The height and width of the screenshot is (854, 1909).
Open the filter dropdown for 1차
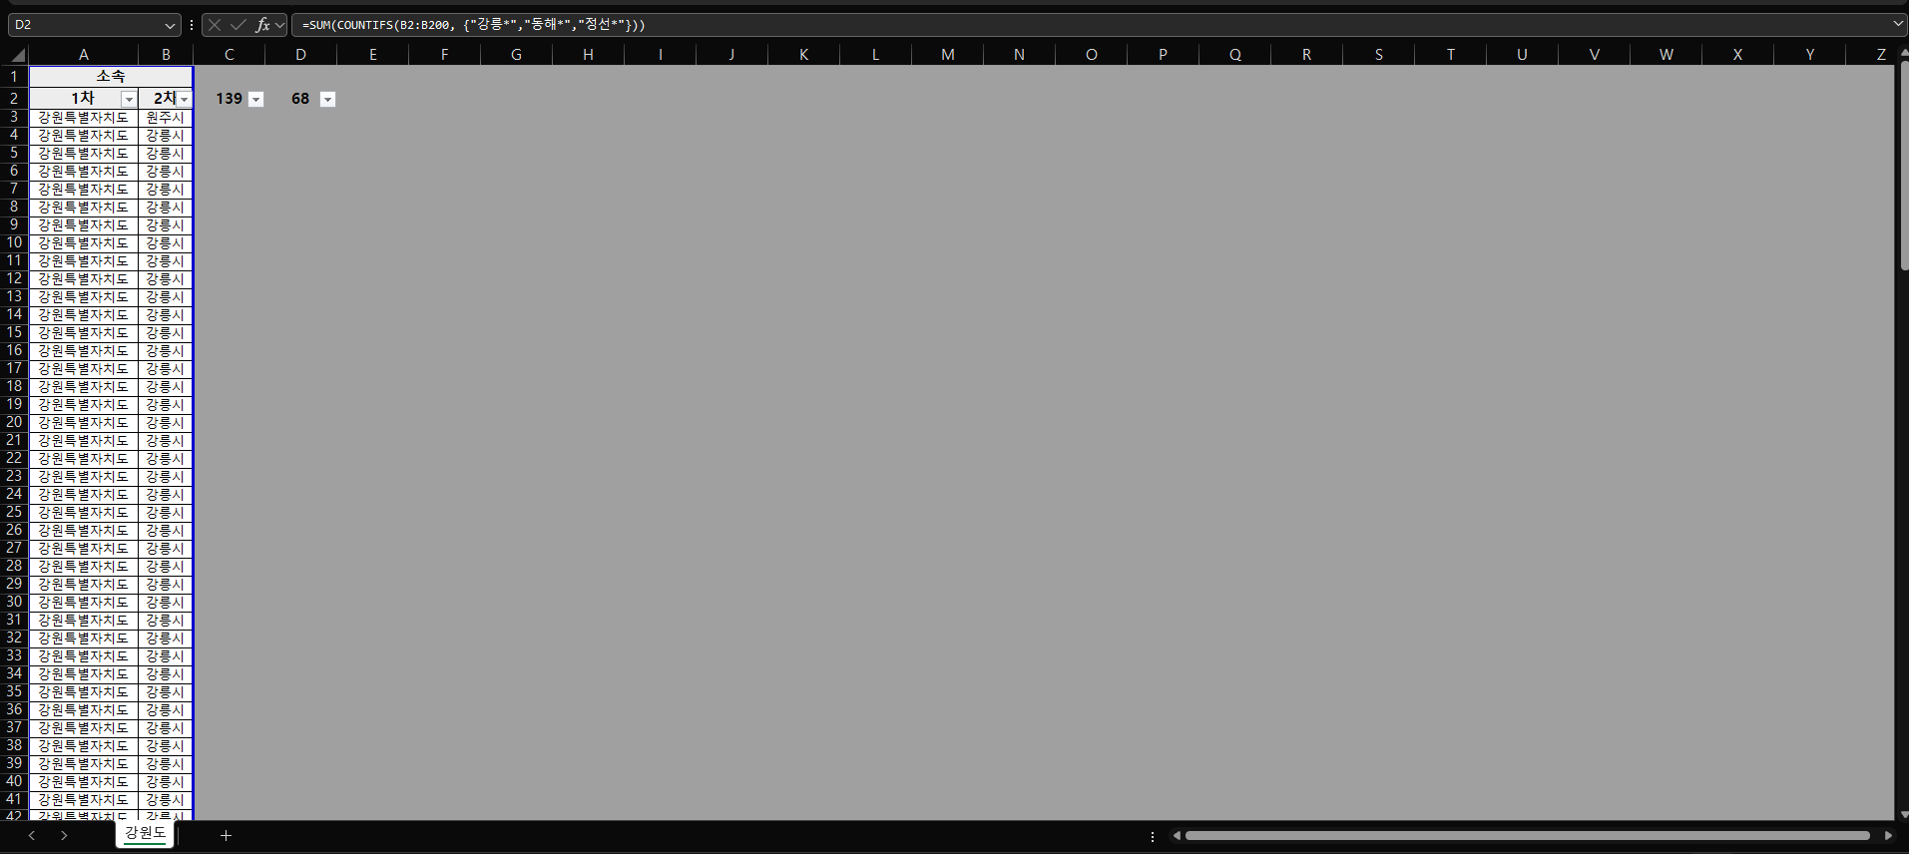coord(129,99)
